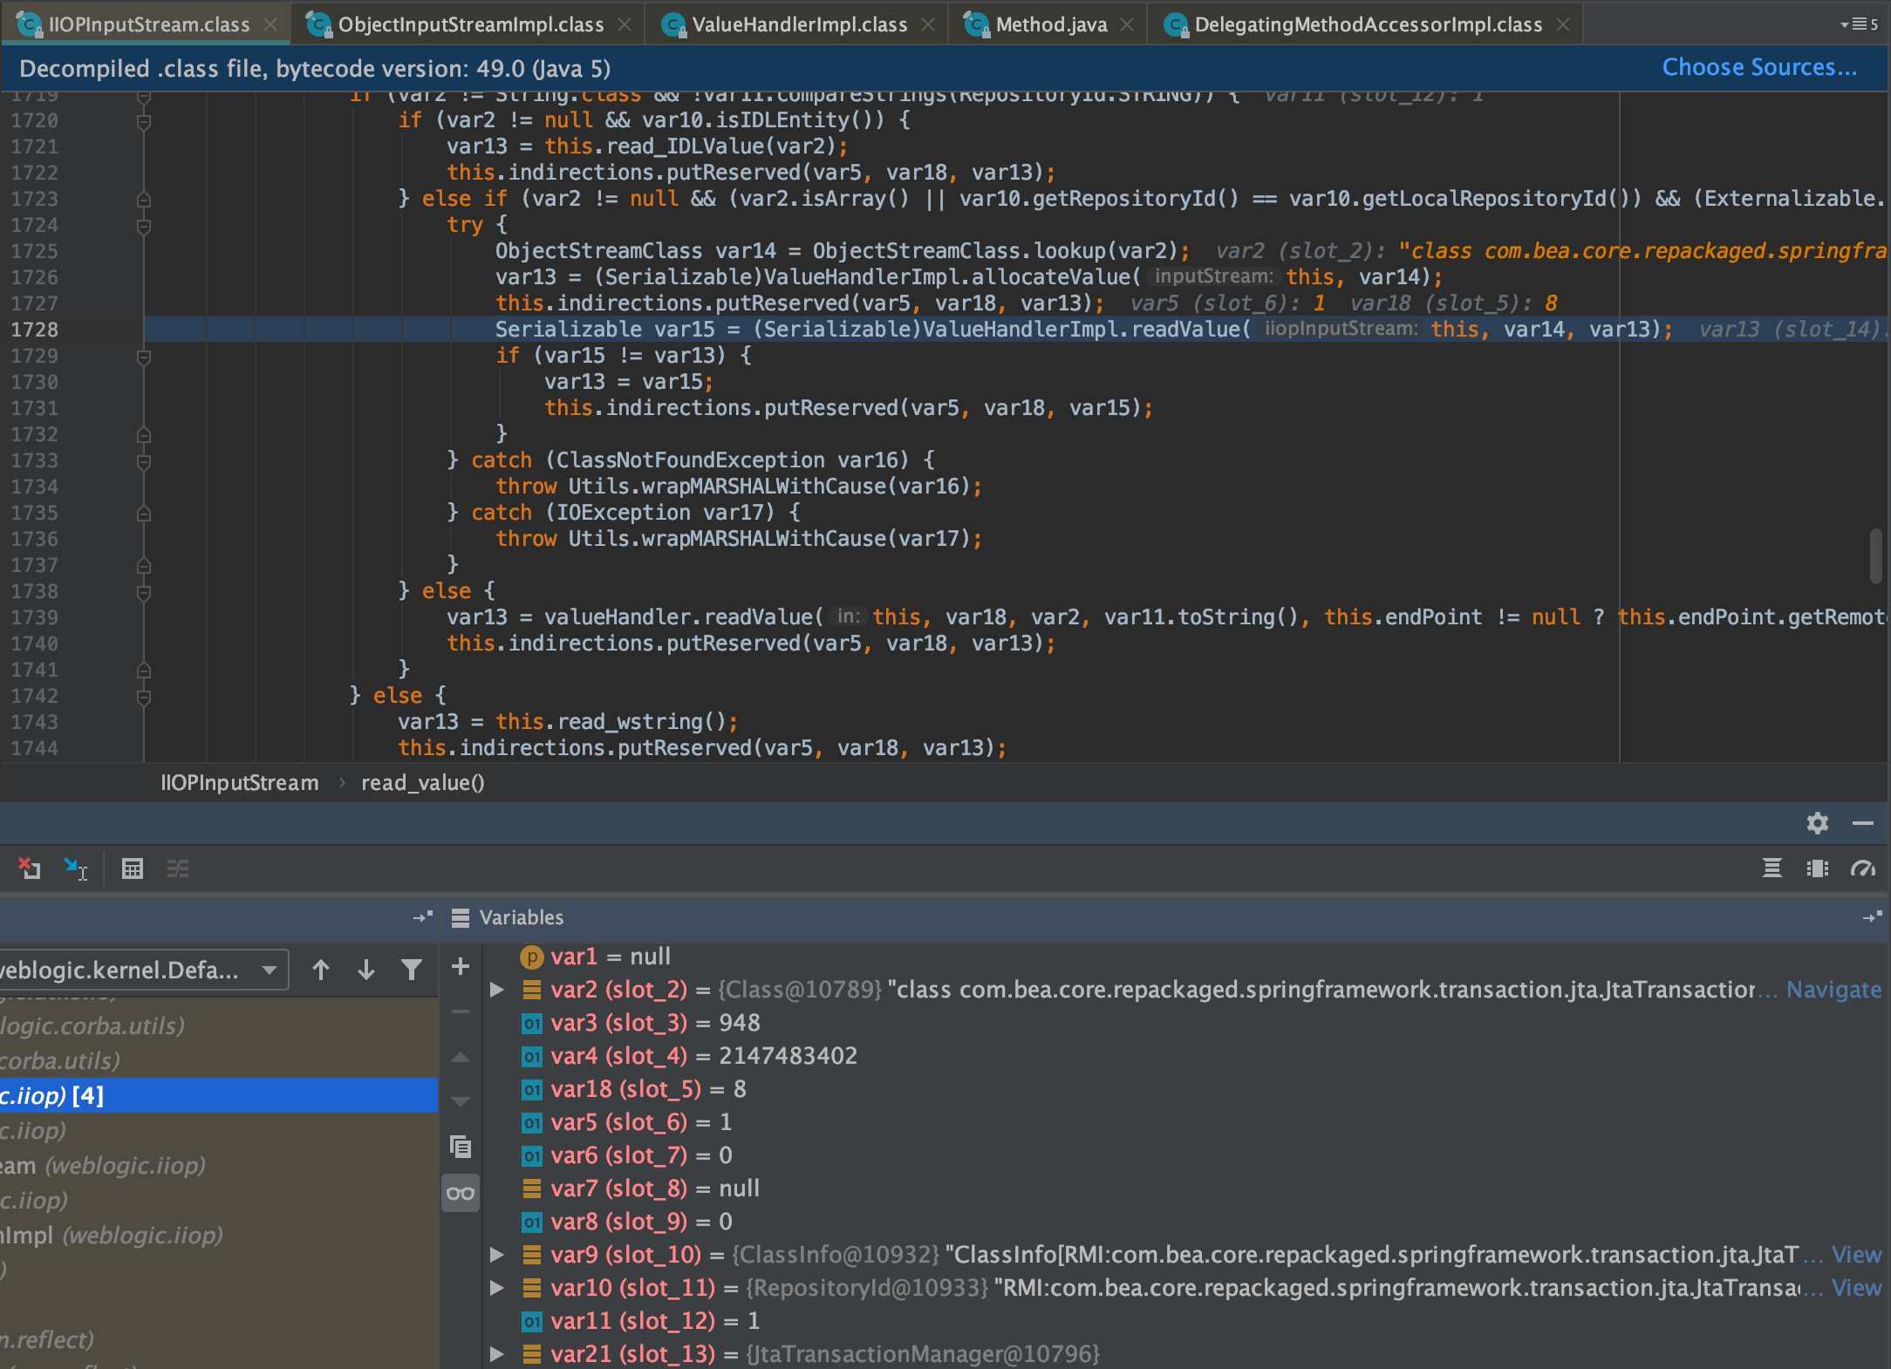Expand the var21 JtaTransactionManager node
Viewport: 1891px width, 1369px height.
coord(498,1354)
